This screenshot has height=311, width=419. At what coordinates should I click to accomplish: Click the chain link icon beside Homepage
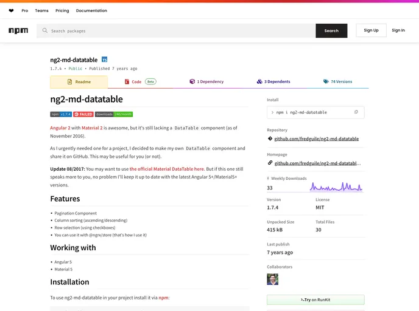[270, 163]
